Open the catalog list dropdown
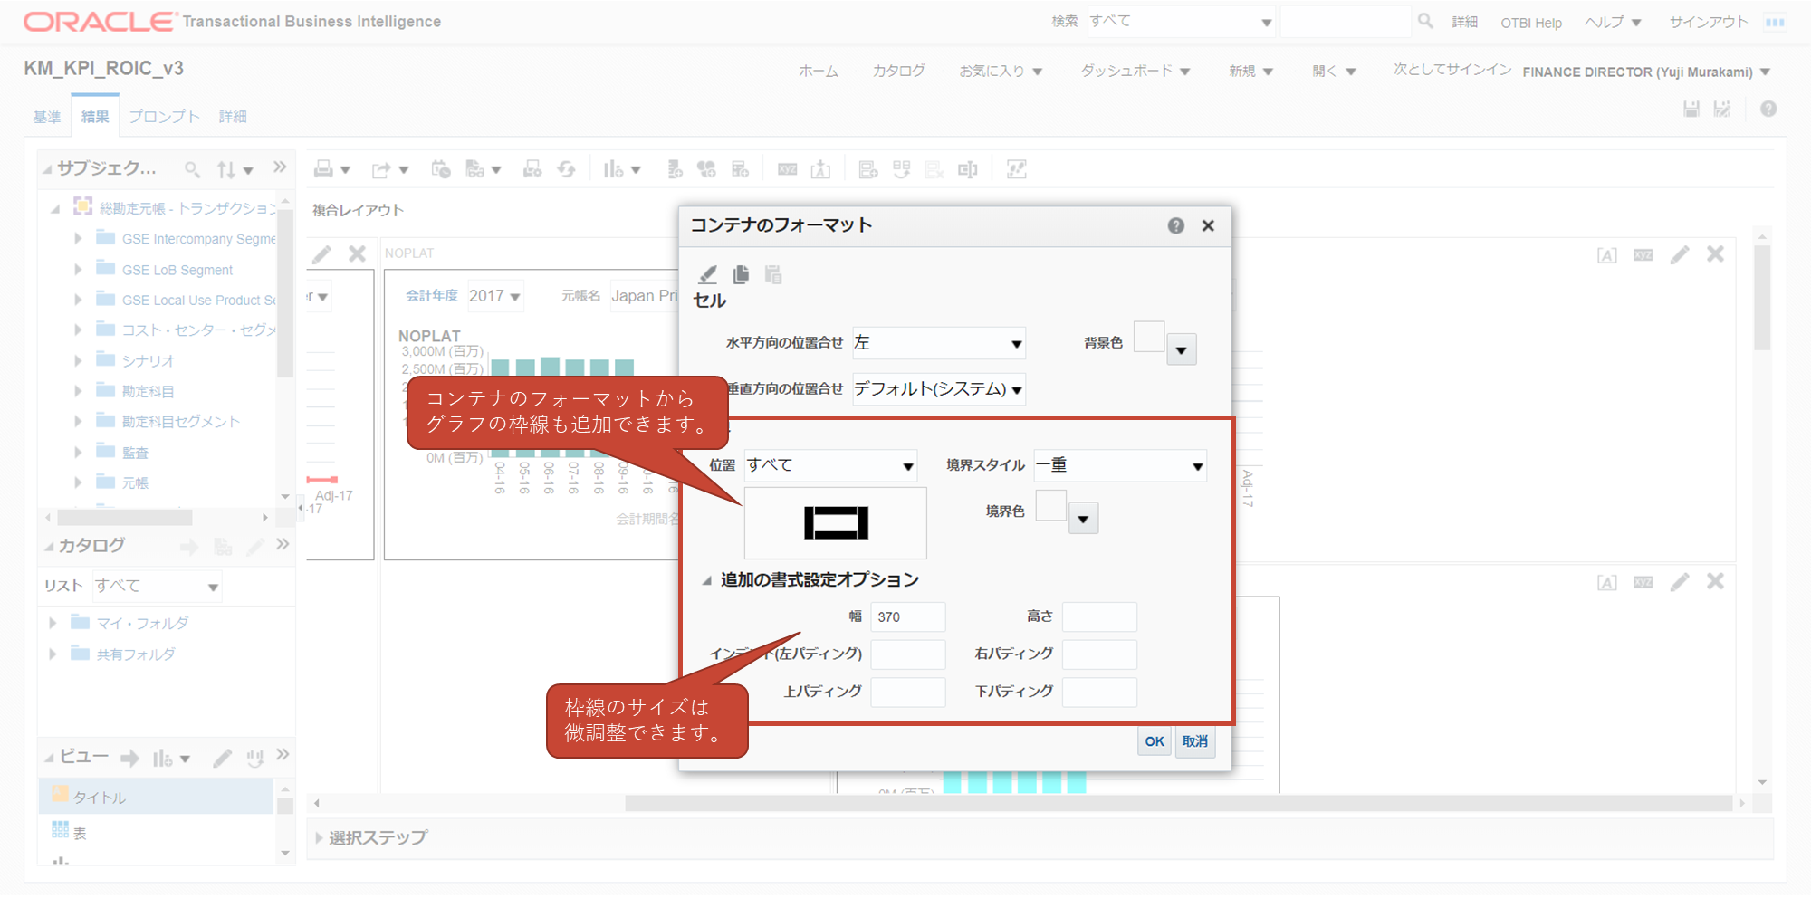The image size is (1811, 898). tap(158, 586)
